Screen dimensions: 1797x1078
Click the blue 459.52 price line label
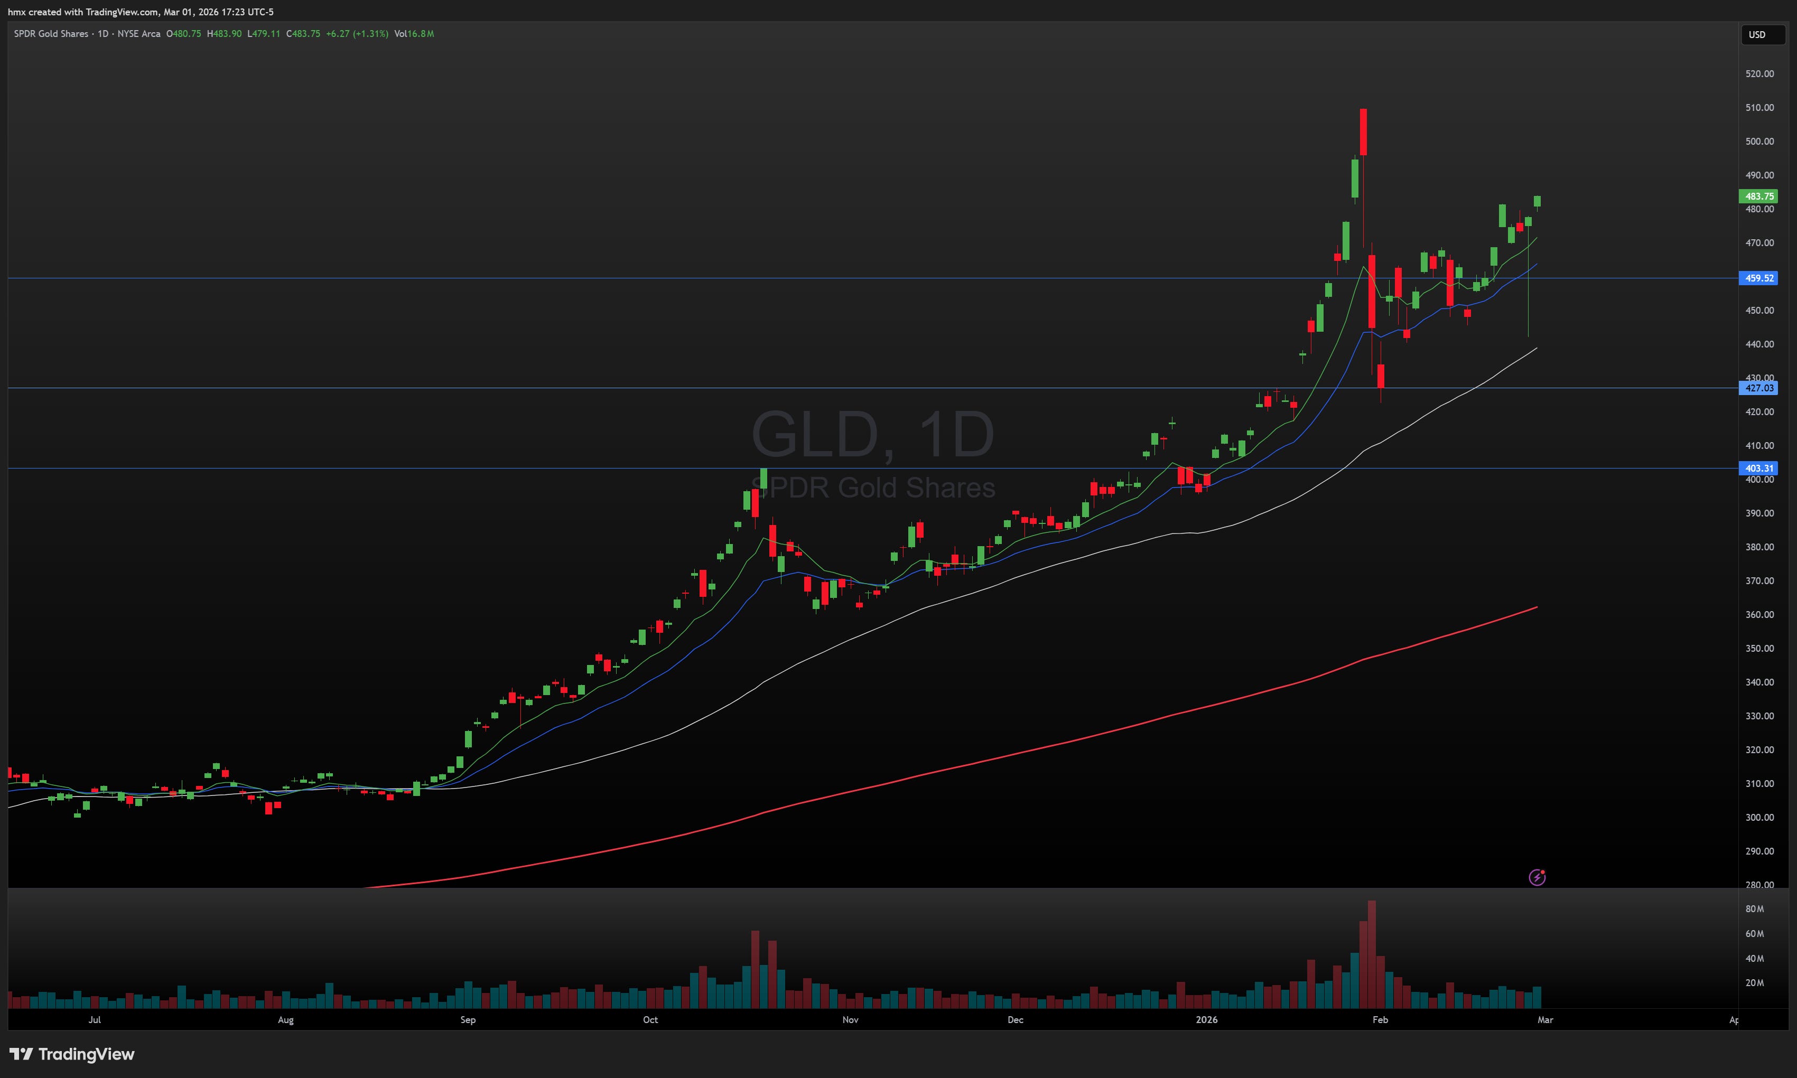point(1758,278)
